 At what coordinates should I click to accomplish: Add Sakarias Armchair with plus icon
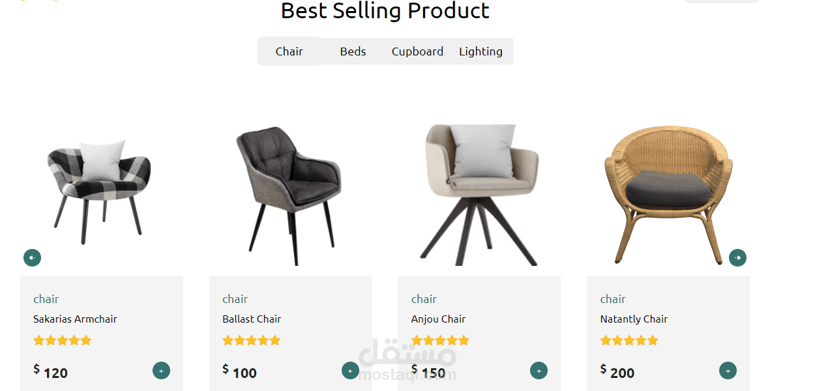(x=161, y=371)
